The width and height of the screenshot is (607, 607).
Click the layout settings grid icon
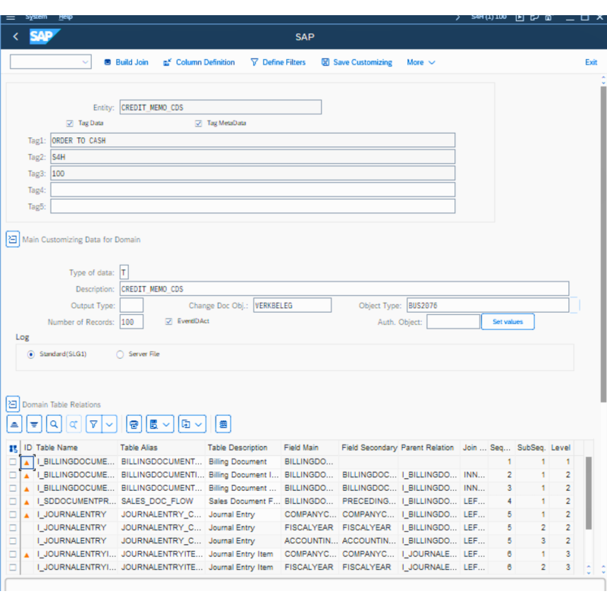tap(223, 424)
